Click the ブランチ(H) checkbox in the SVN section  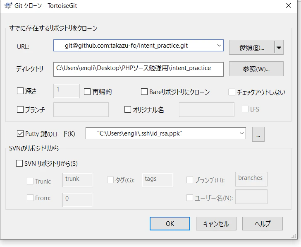[190, 180]
